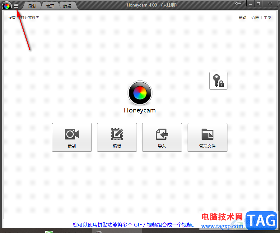Start recording with the 录制 button
Image resolution: width=280 pixels, height=233 pixels.
pyautogui.click(x=72, y=137)
